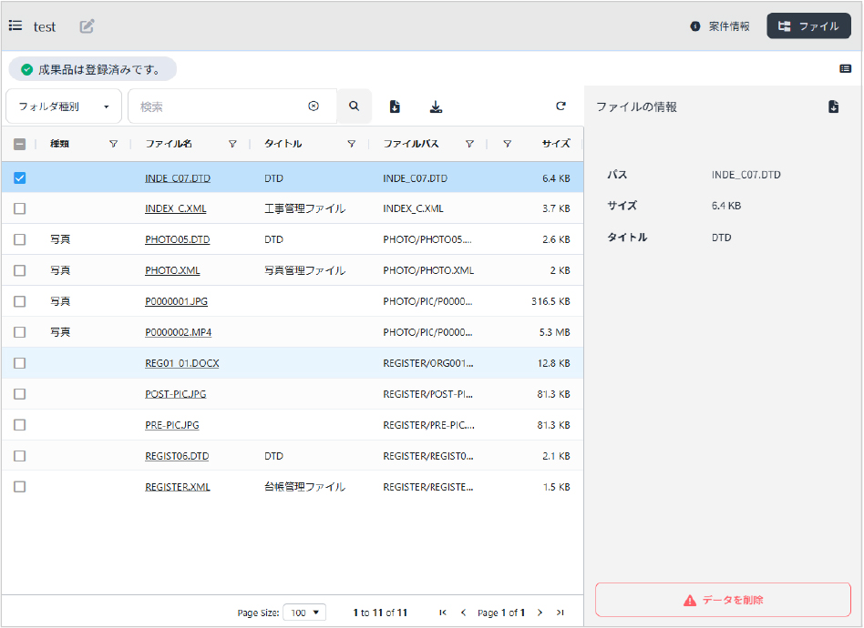Click the edit pencil icon next to test

coord(87,25)
